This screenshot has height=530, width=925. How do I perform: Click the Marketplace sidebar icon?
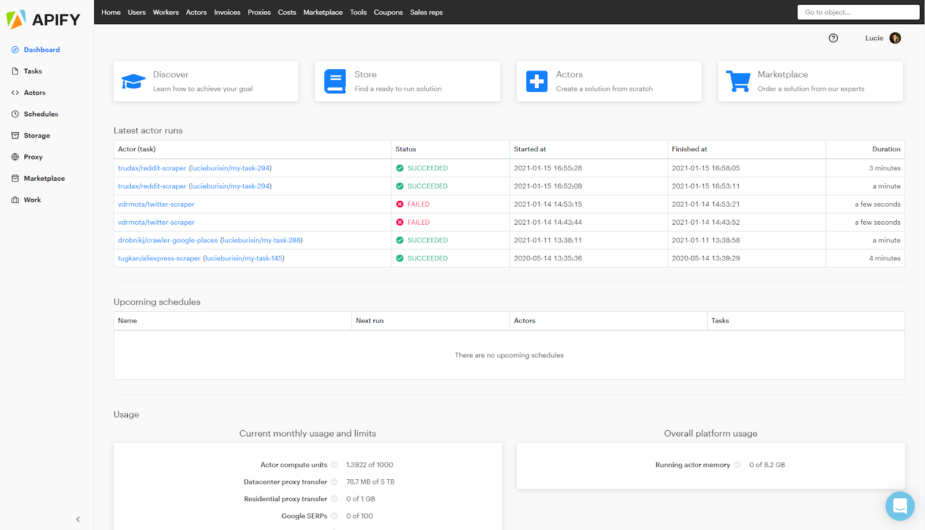pyautogui.click(x=15, y=178)
